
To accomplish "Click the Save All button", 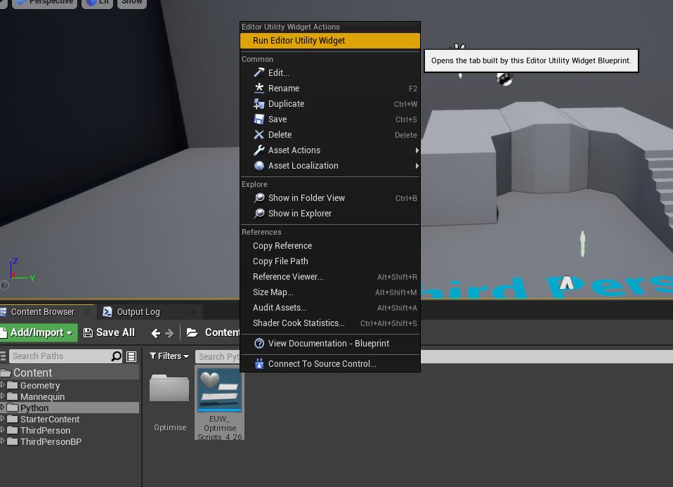I will (110, 332).
